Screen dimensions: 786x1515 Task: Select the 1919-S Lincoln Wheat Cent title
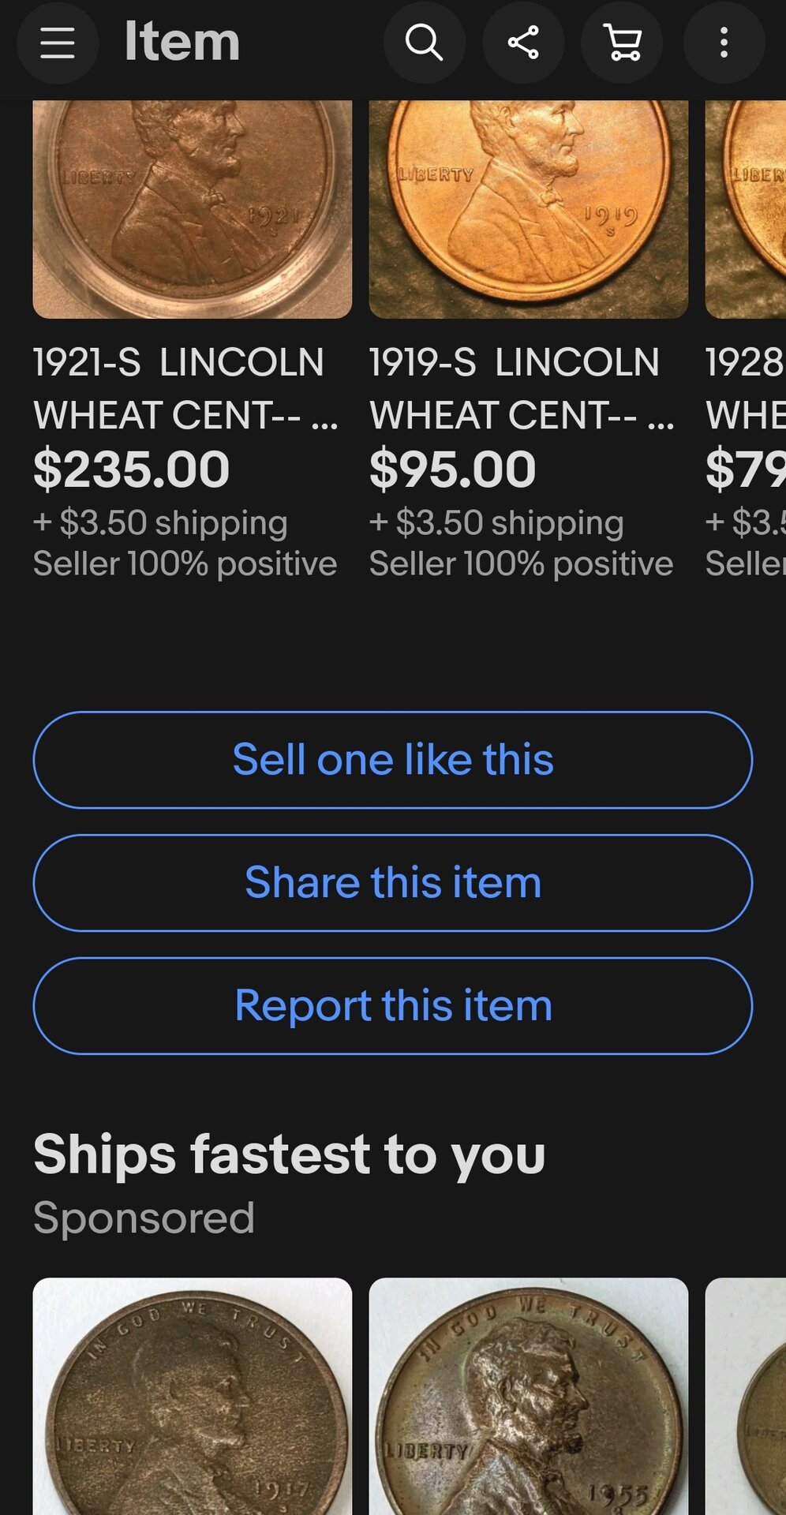[522, 388]
